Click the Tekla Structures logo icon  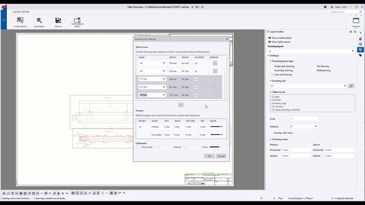pyautogui.click(x=4, y=7)
